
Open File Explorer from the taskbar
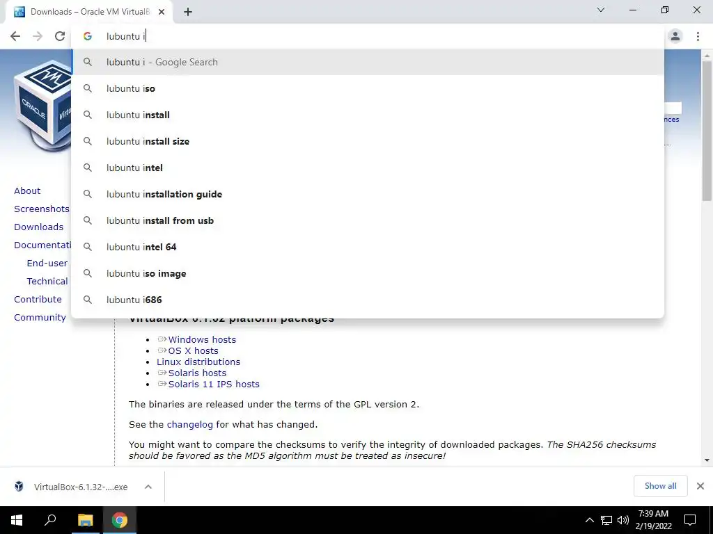pyautogui.click(x=85, y=520)
